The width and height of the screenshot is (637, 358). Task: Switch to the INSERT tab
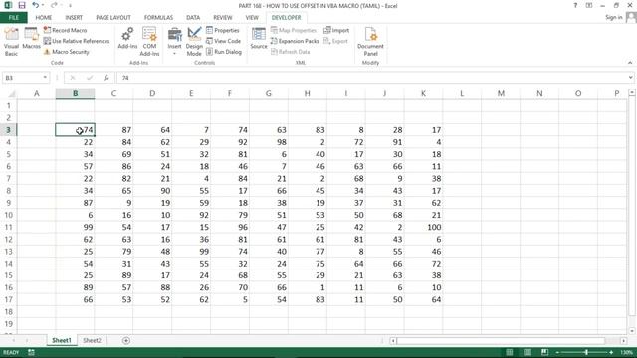click(x=74, y=18)
